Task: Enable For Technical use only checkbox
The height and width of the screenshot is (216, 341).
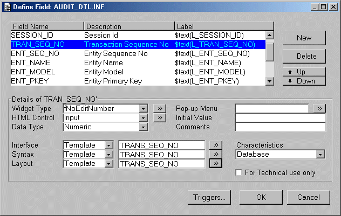Action: click(240, 173)
